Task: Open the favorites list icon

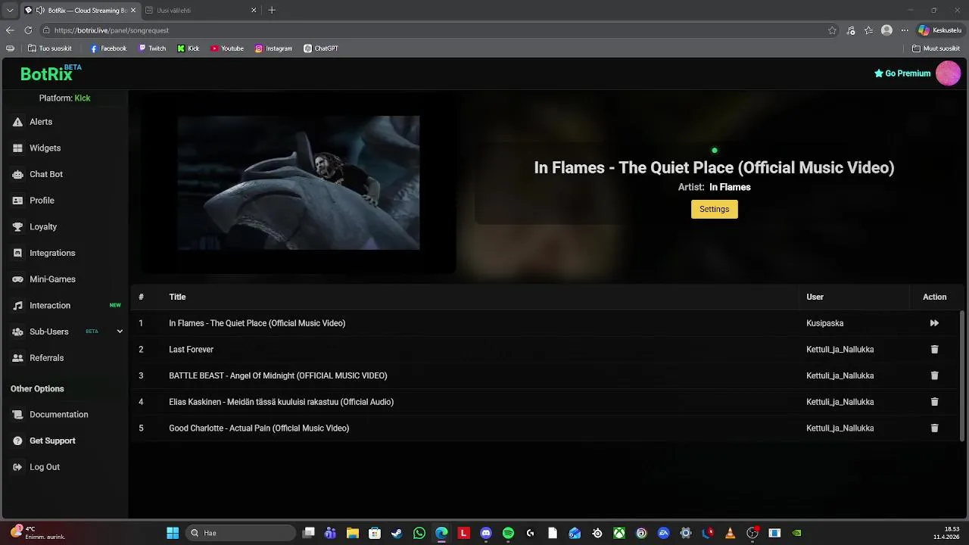Action: pos(869,30)
